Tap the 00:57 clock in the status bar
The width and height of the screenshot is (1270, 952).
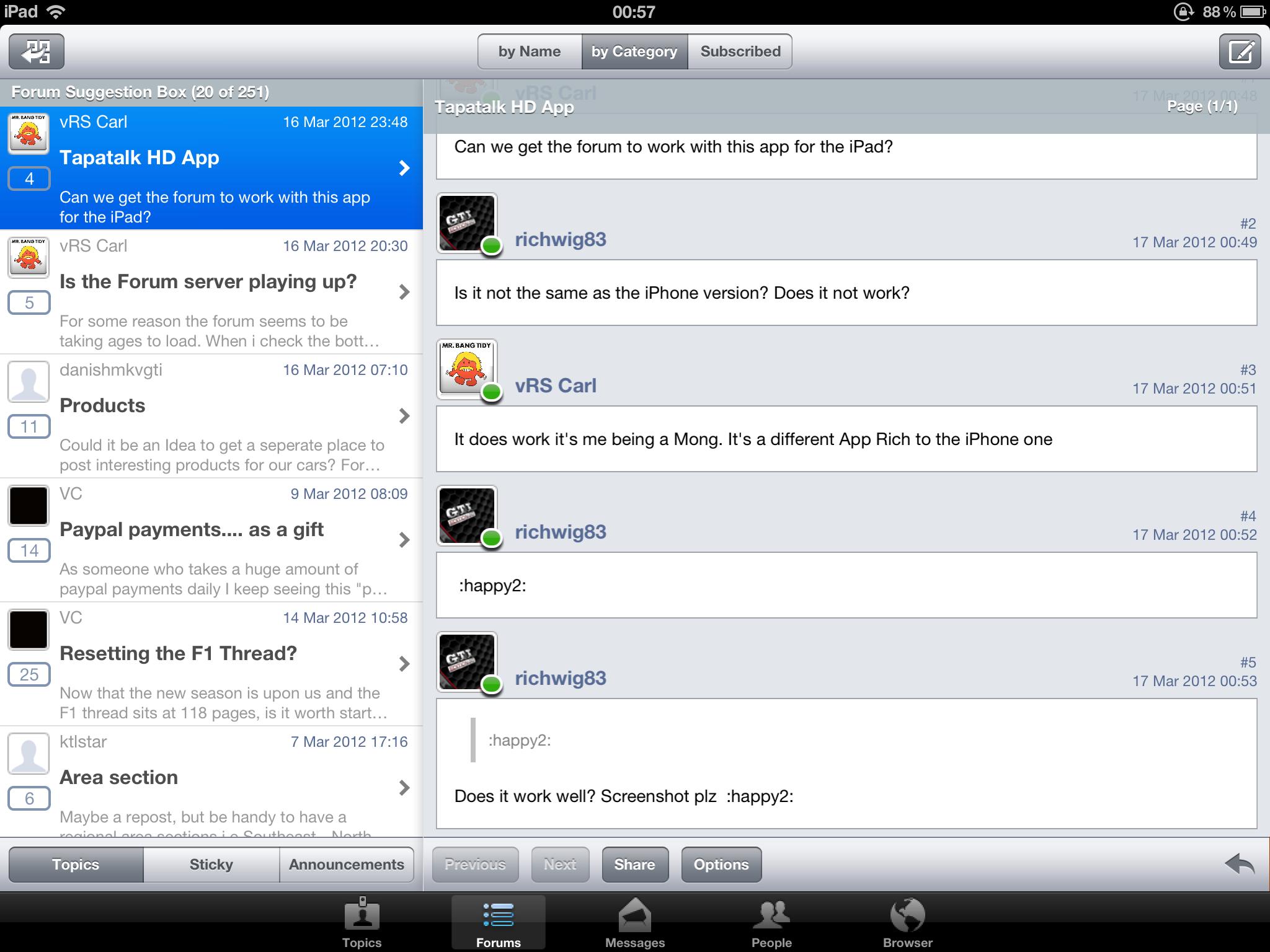click(x=634, y=12)
